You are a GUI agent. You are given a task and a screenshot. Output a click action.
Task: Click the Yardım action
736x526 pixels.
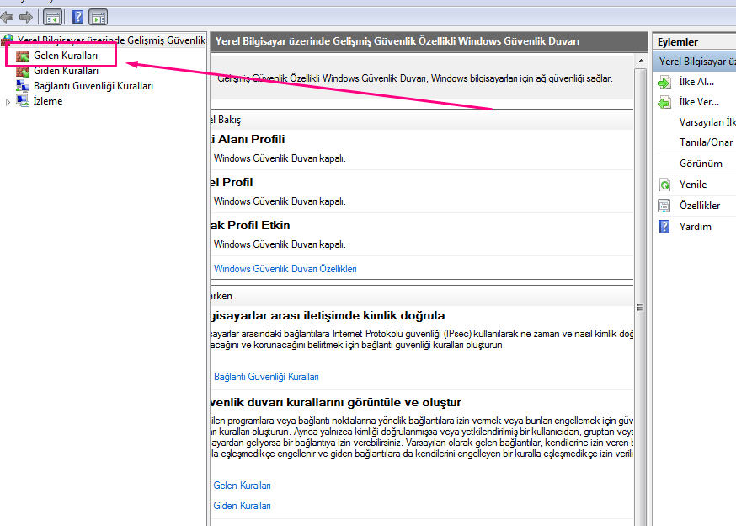(696, 227)
